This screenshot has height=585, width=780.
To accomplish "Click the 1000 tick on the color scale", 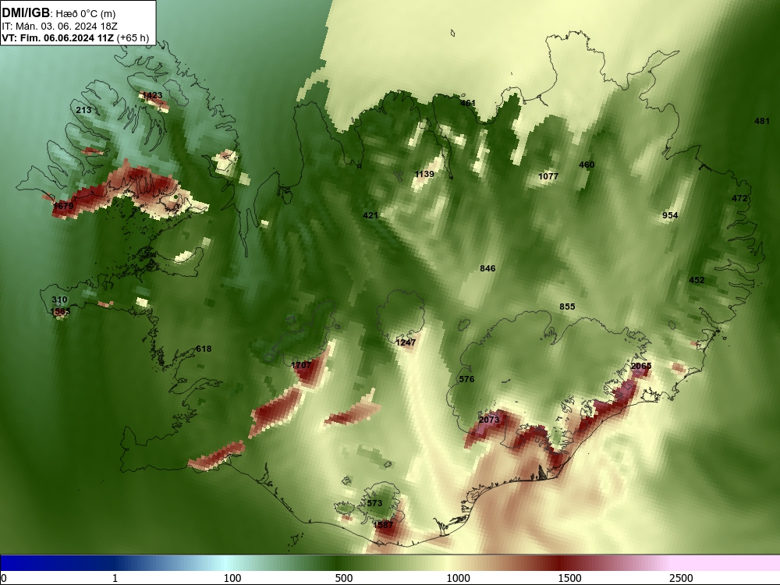I will click(458, 577).
